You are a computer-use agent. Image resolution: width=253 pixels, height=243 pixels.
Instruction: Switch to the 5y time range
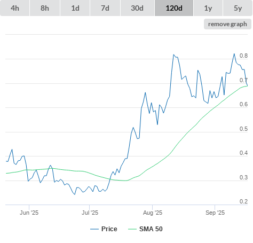(238, 8)
